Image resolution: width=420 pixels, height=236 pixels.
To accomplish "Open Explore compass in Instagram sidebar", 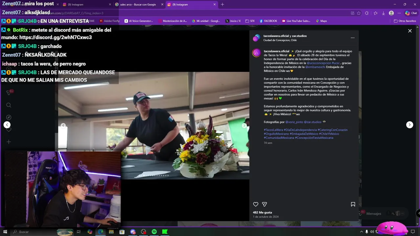I will 9,117.
